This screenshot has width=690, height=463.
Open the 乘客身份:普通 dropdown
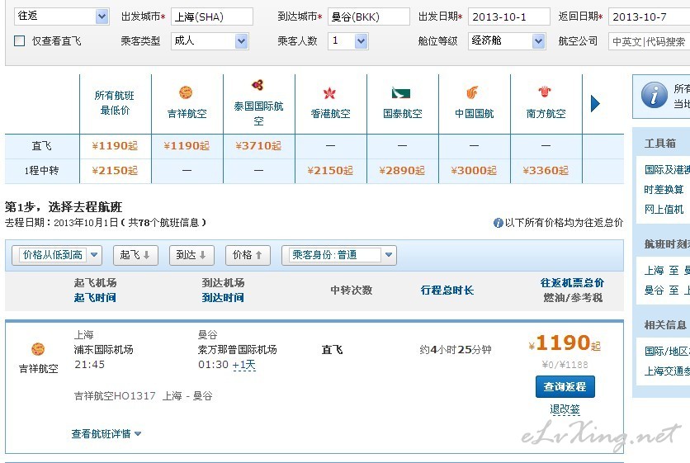339,255
